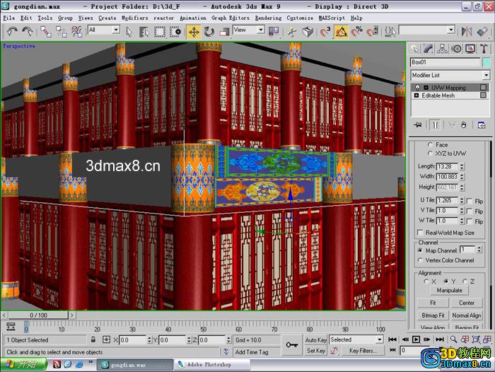
Task: Click Box01 object color swatch
Action: 487,62
